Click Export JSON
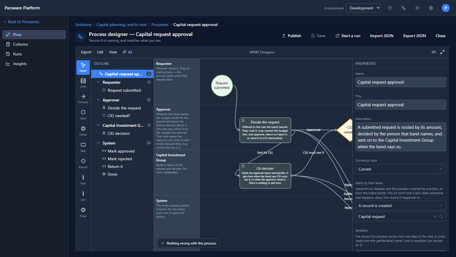Image resolution: width=456 pixels, height=257 pixels. (414, 36)
